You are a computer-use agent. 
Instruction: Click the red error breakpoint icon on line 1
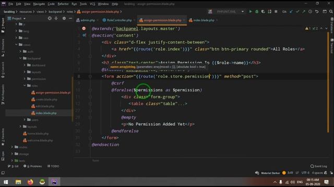click(x=83, y=29)
